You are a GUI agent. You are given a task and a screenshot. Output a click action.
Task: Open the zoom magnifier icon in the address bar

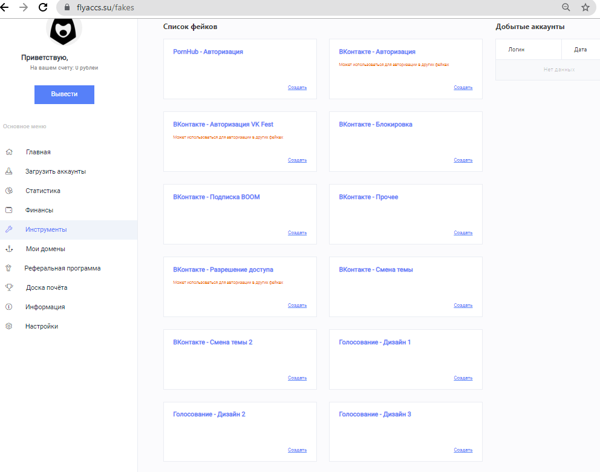click(x=566, y=7)
